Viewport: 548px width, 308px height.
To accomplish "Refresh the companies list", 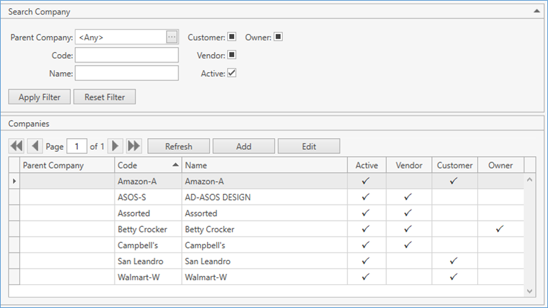I will [178, 146].
